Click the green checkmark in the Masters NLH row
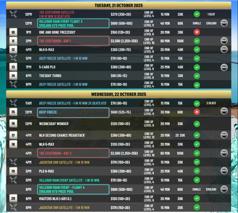The image size is (238, 213). [197, 198]
